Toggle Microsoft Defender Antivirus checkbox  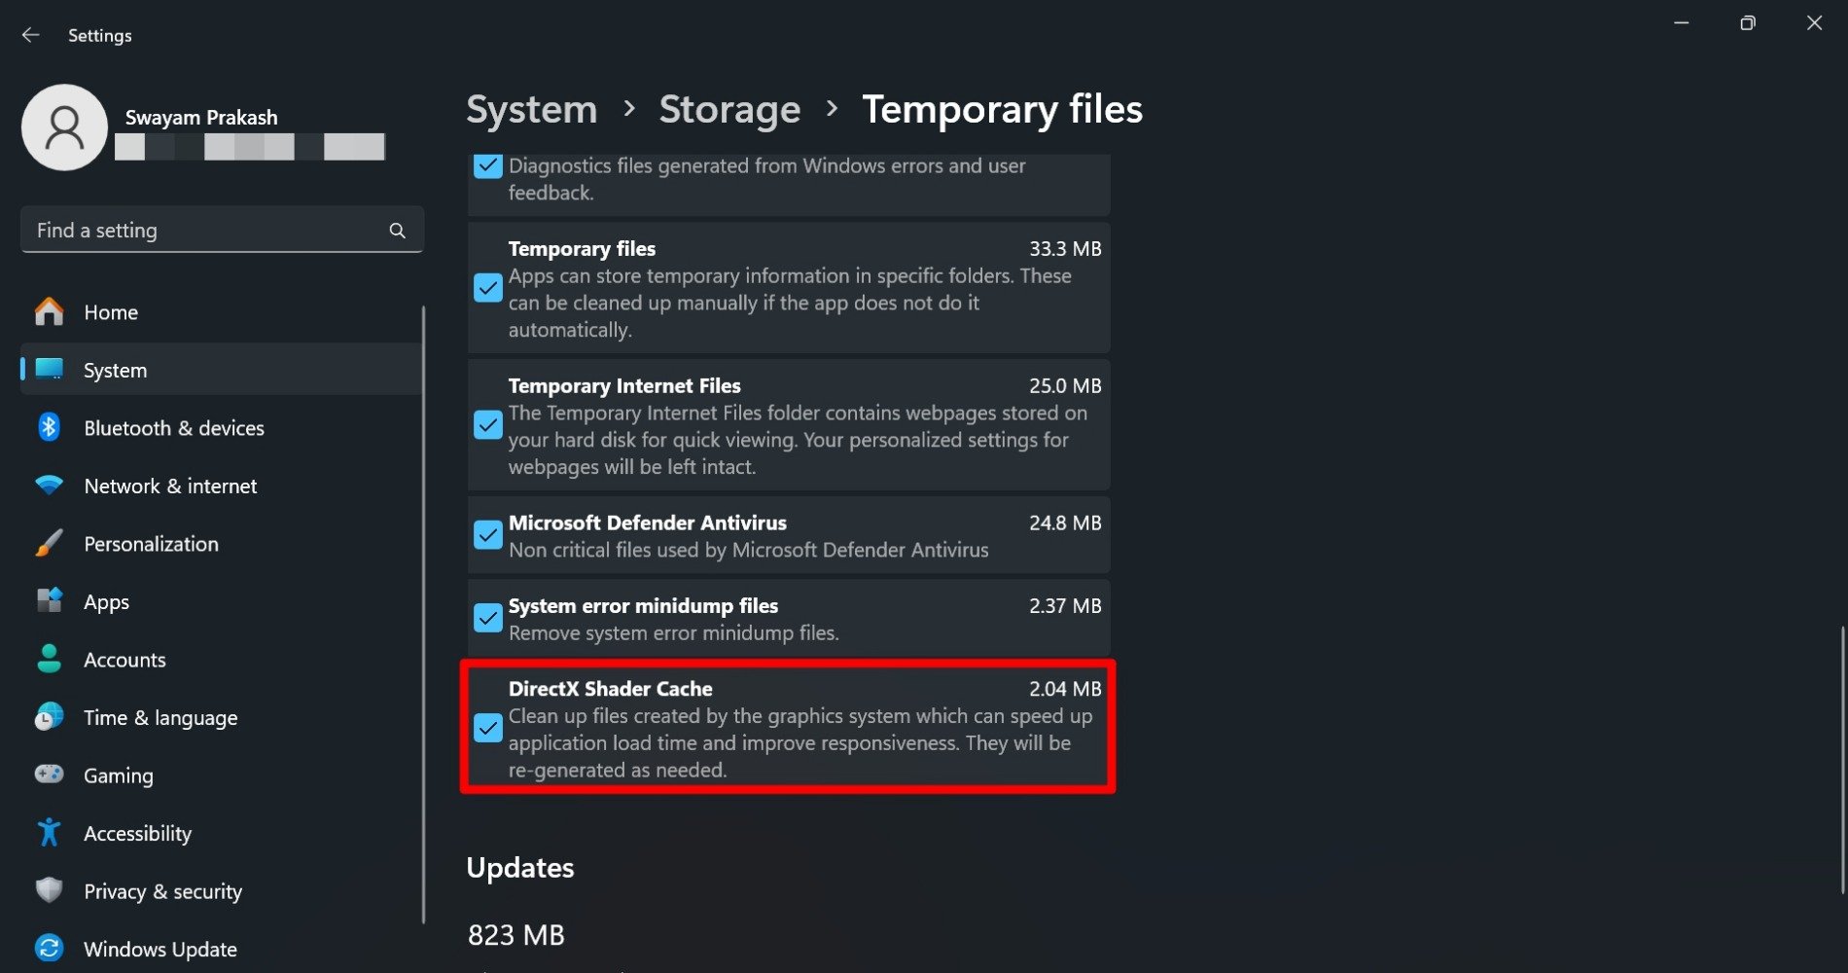click(488, 535)
